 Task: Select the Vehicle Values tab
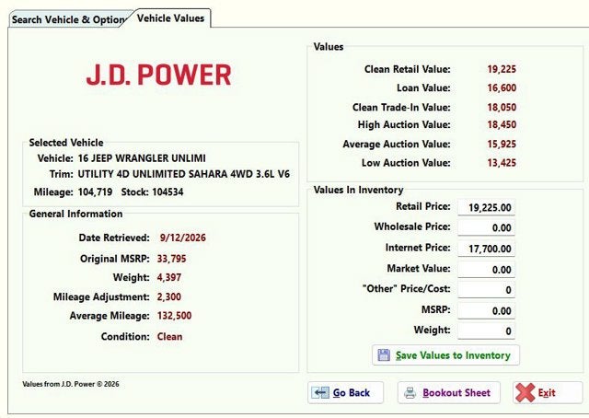coord(170,18)
